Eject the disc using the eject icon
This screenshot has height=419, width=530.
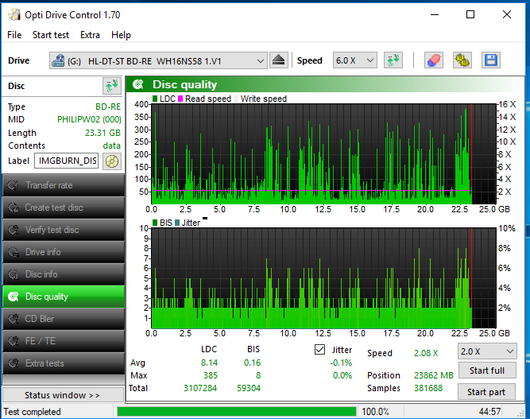279,60
